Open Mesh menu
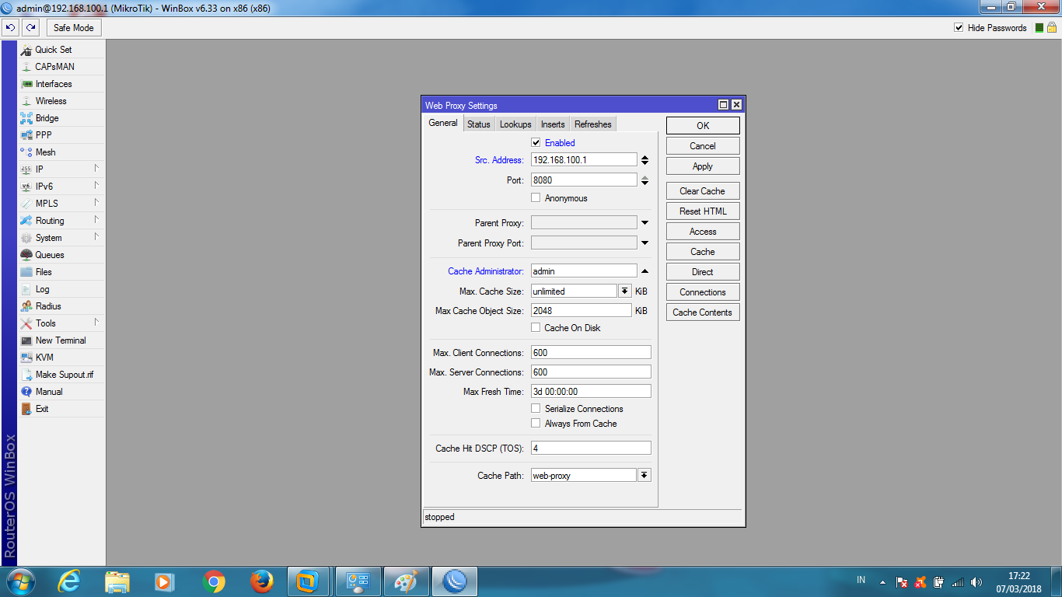The height and width of the screenshot is (597, 1062). [61, 152]
